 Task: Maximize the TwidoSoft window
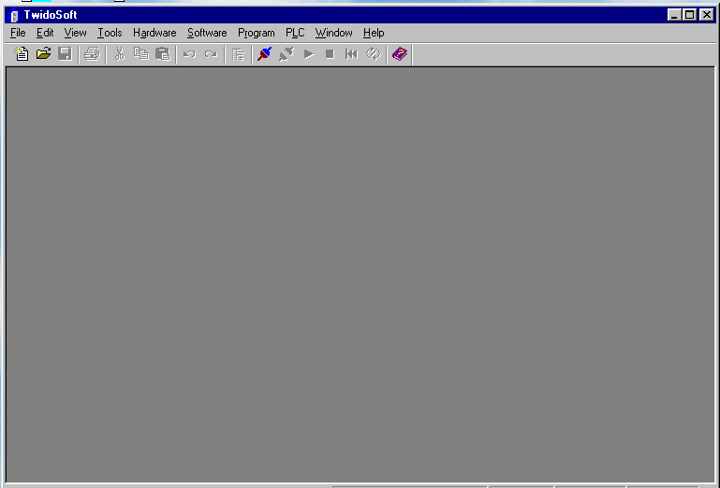pos(690,15)
